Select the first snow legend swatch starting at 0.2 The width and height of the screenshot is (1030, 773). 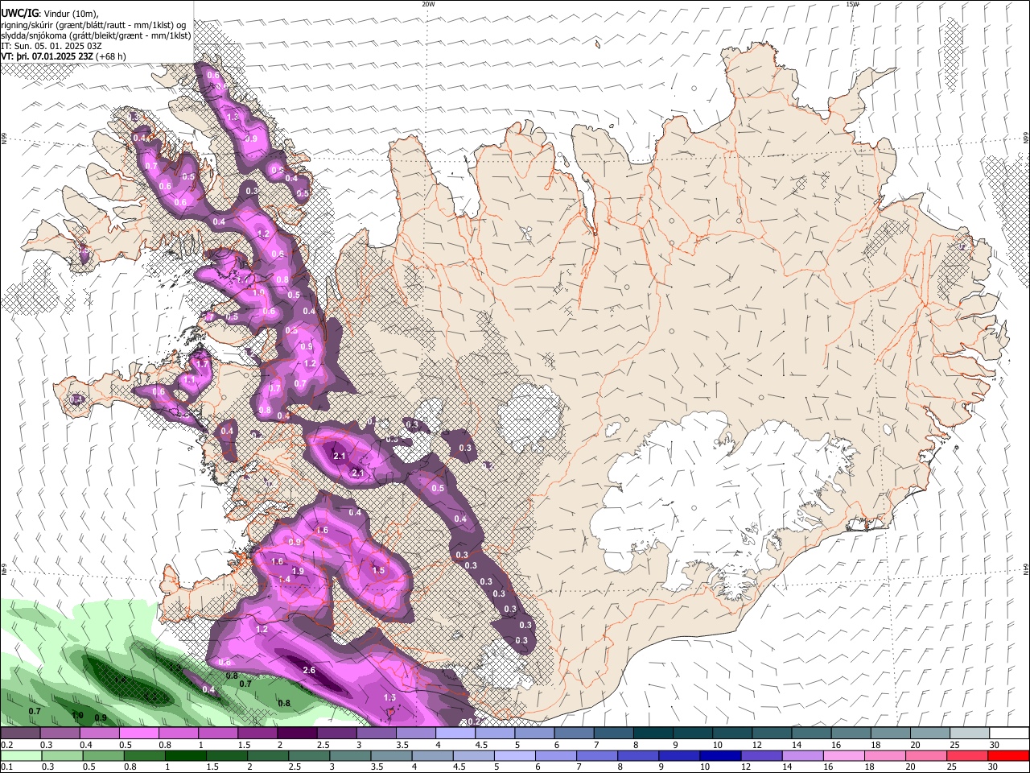pyautogui.click(x=20, y=734)
